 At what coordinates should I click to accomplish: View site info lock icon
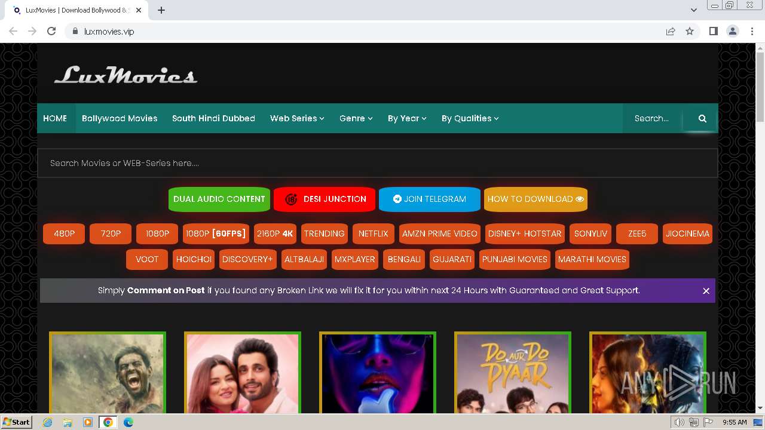75,31
